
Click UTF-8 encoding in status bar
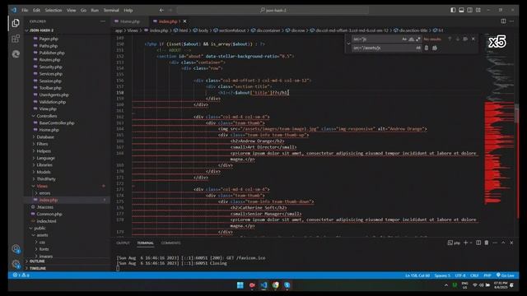460,275
